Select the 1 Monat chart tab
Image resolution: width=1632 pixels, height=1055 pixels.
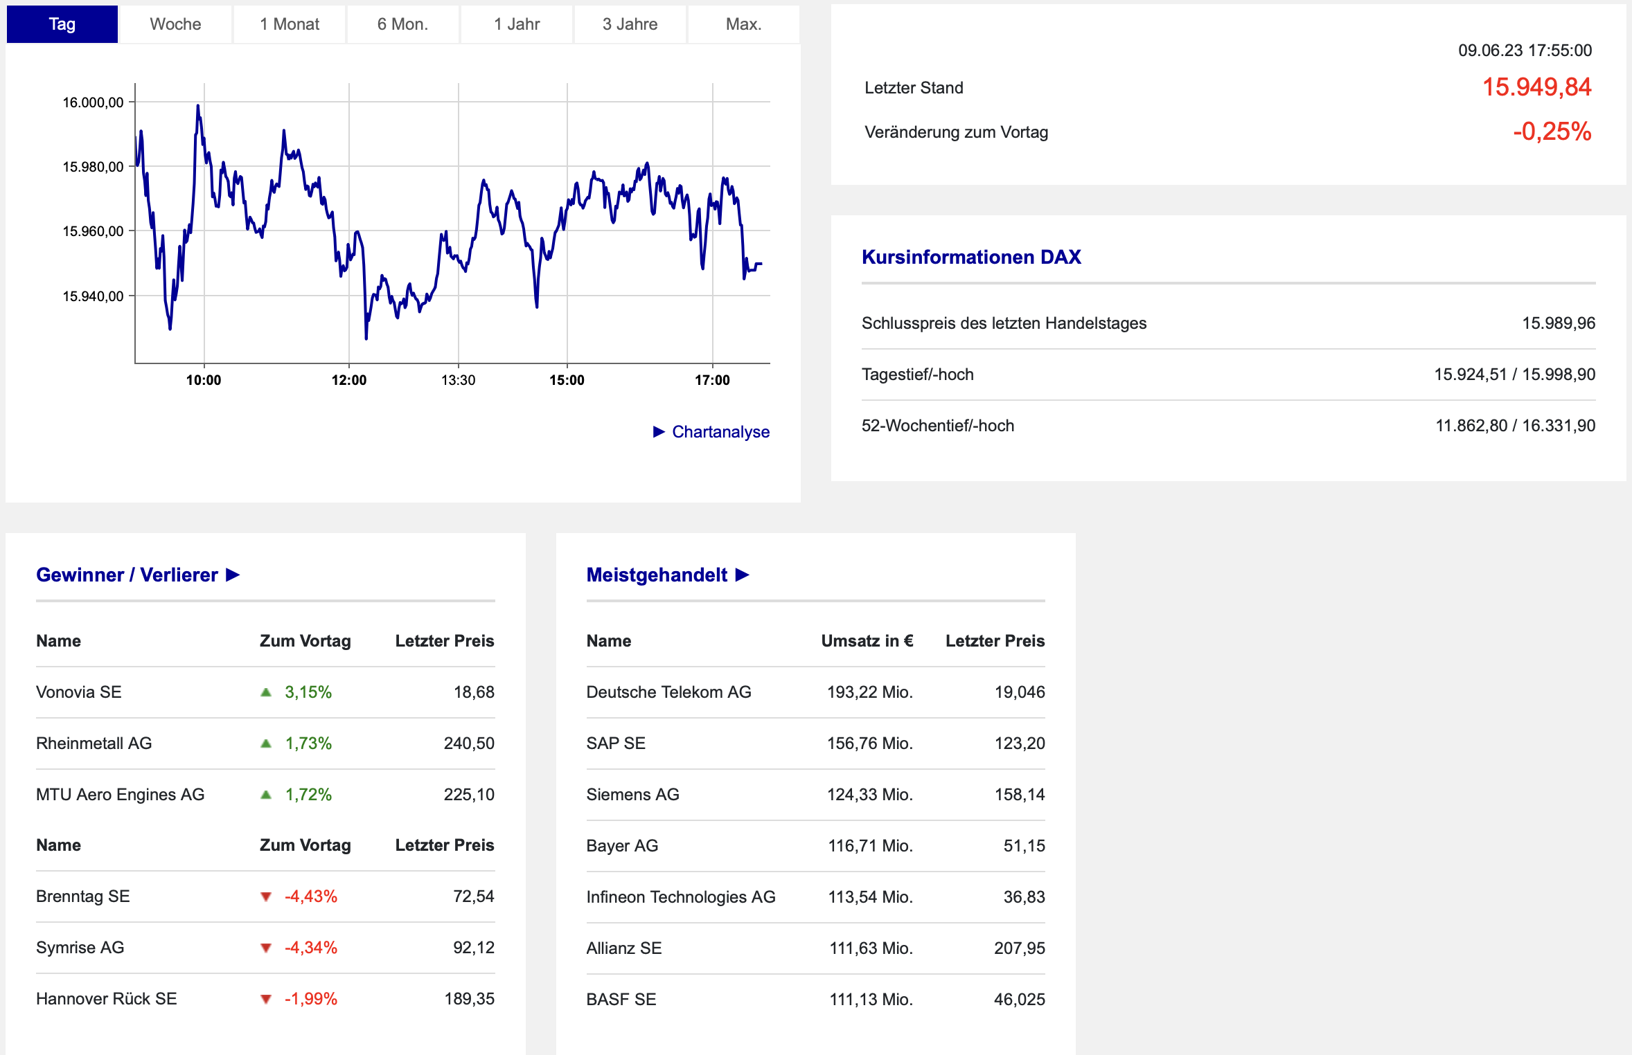coord(290,24)
